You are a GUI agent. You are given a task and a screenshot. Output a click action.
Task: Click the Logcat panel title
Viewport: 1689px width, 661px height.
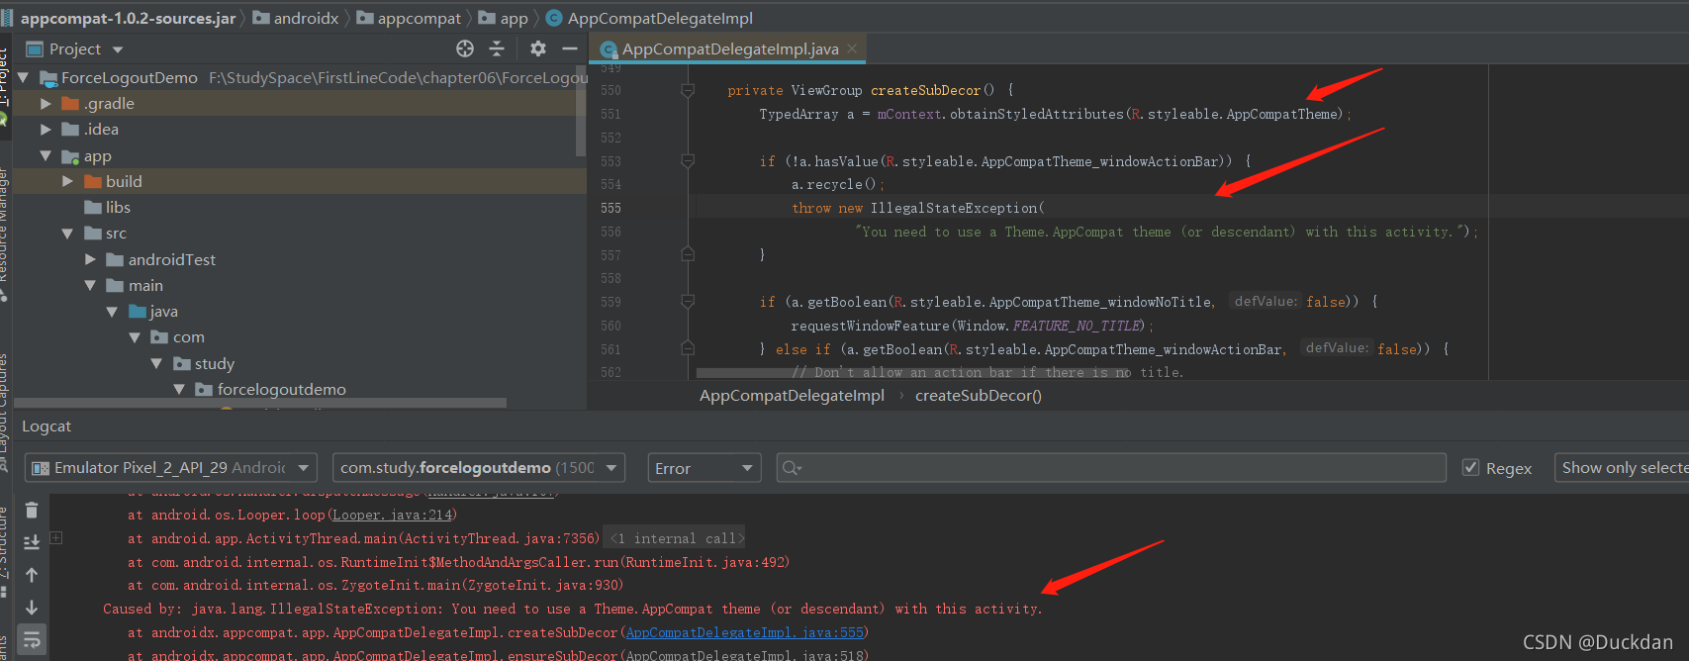tap(47, 426)
